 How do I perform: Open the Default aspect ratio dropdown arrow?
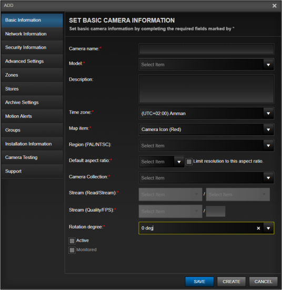point(179,162)
